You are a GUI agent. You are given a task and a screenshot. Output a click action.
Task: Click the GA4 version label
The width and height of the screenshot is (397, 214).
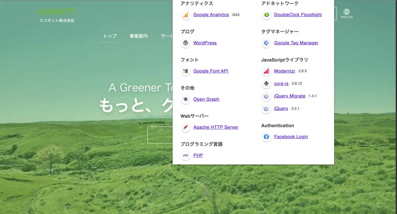pyautogui.click(x=236, y=15)
